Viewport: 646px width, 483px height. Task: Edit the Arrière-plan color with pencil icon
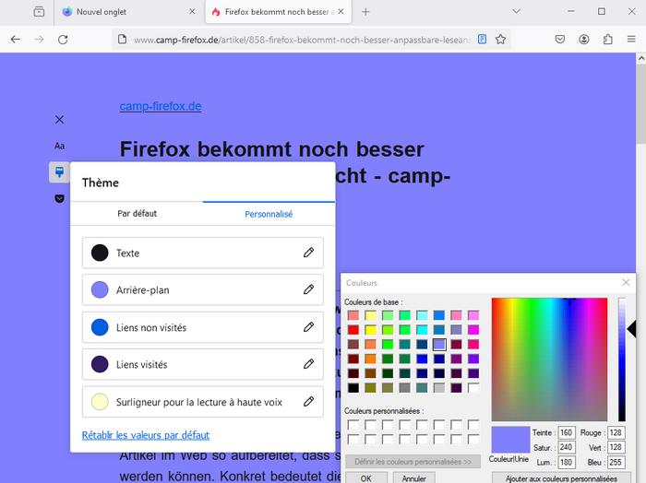[308, 289]
